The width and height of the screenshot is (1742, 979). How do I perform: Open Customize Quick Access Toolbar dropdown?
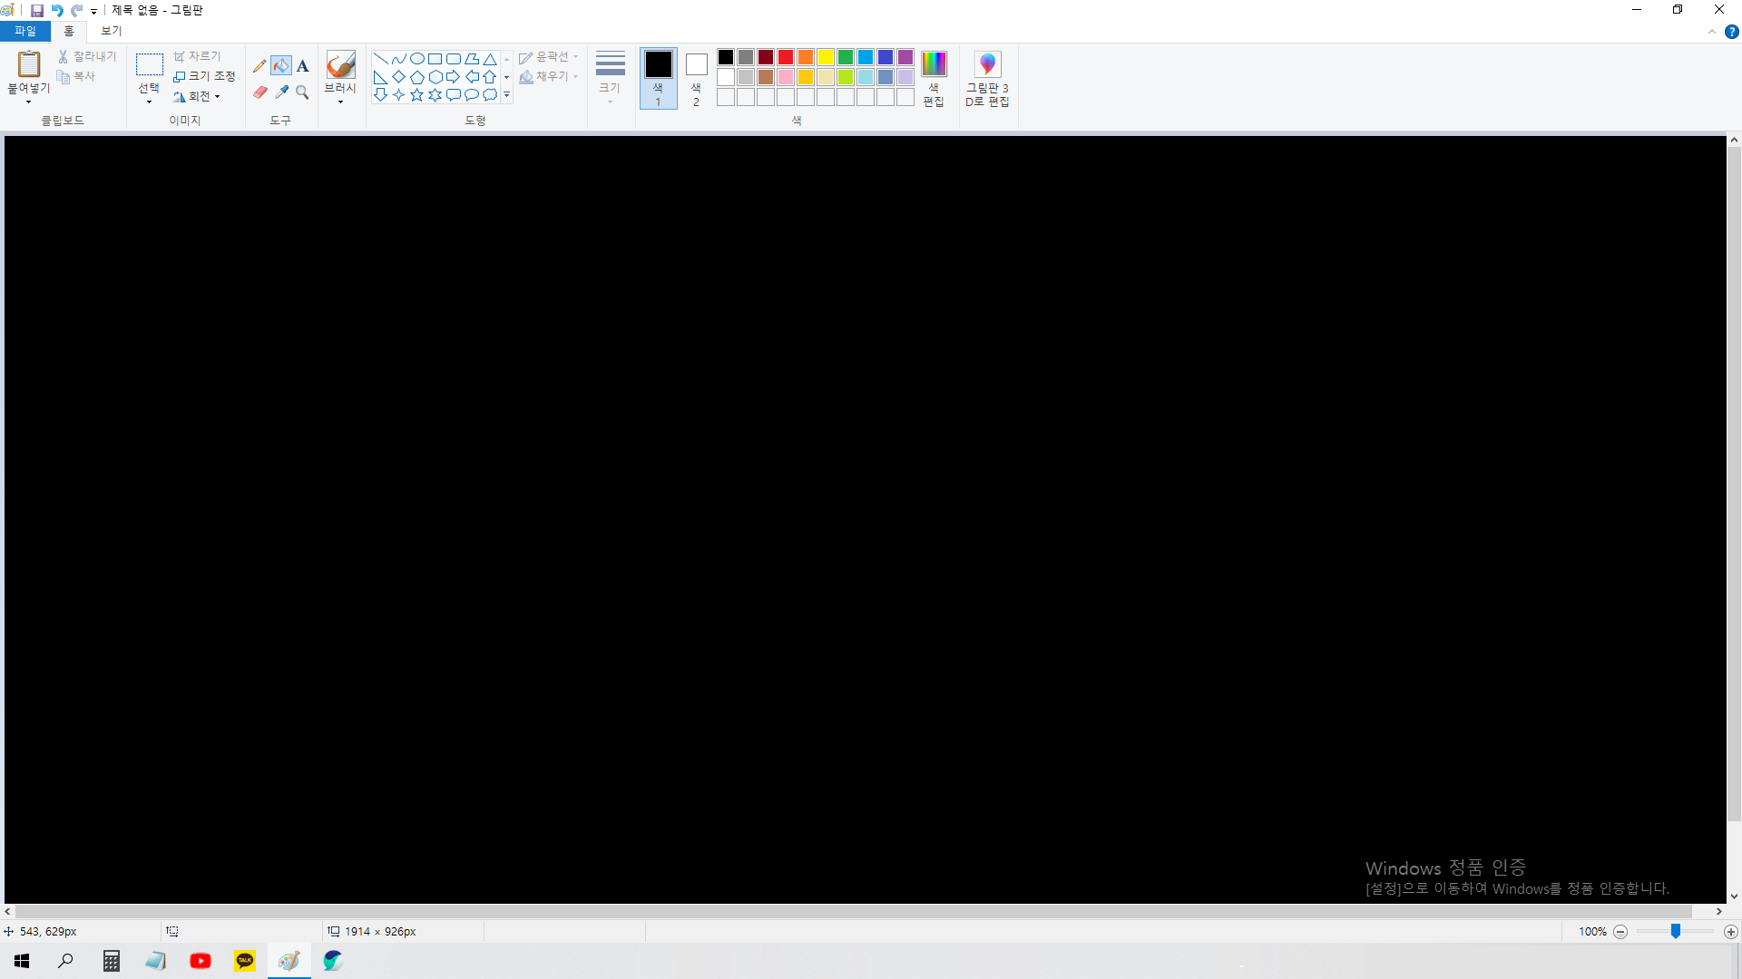click(94, 12)
